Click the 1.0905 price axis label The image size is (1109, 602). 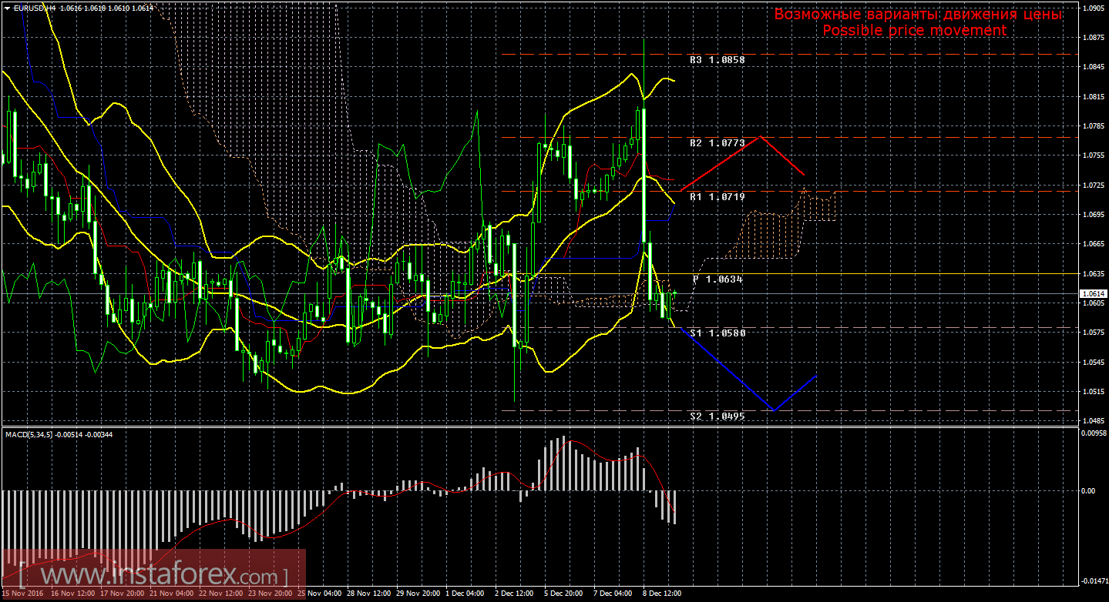[1093, 8]
